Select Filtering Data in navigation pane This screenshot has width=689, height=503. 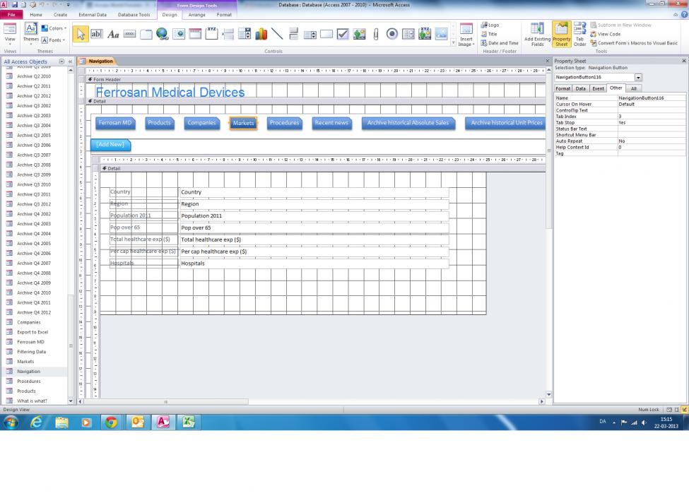coord(31,352)
